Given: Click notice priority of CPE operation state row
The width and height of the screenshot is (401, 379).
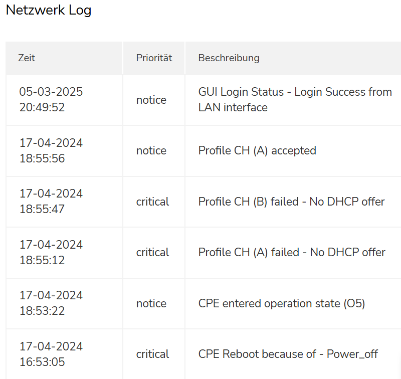Looking at the screenshot, I should pyautogui.click(x=151, y=303).
